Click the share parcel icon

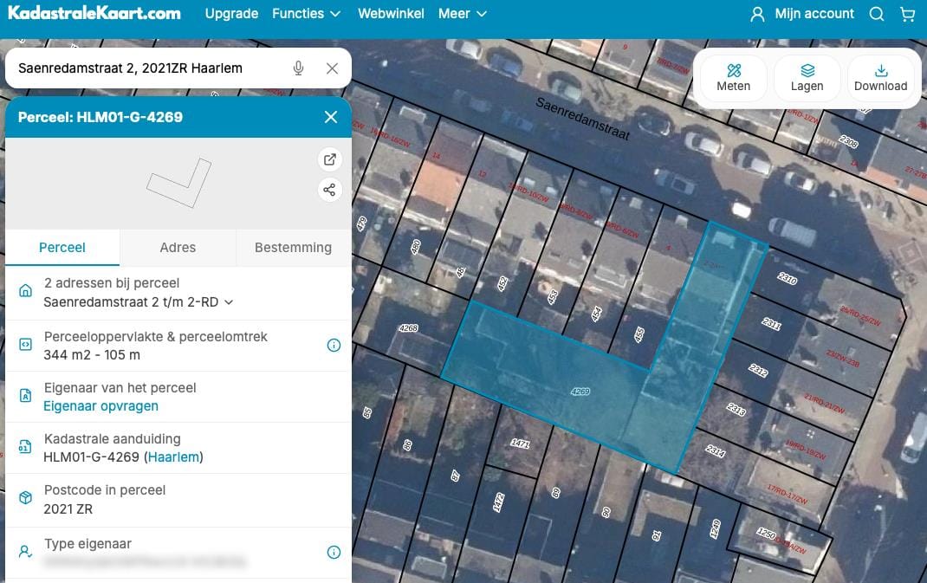[329, 190]
